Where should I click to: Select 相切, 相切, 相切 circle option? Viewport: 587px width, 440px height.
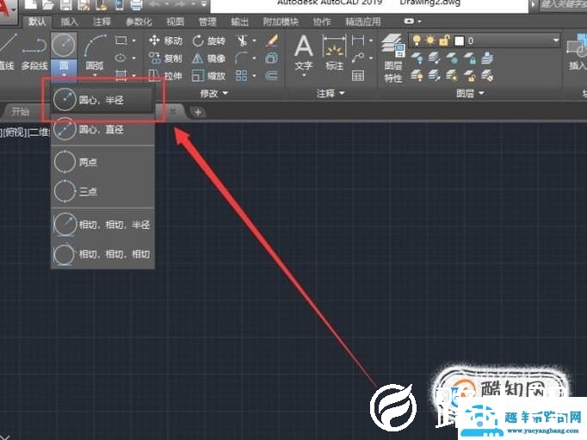(x=114, y=254)
